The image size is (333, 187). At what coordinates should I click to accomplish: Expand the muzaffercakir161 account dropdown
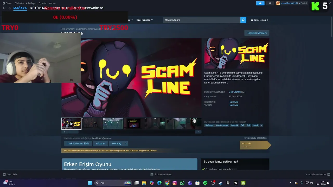click(300, 3)
